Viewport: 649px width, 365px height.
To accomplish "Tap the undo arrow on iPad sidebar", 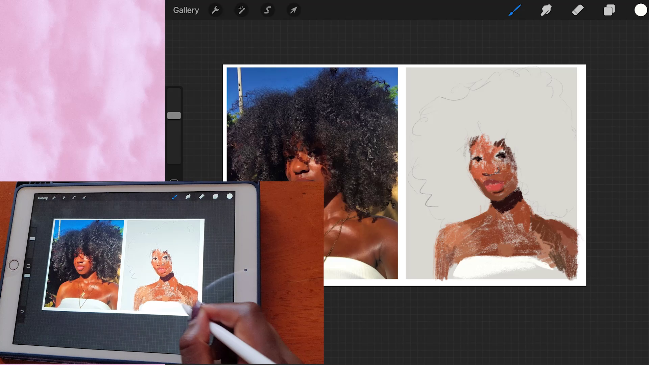I will [22, 311].
